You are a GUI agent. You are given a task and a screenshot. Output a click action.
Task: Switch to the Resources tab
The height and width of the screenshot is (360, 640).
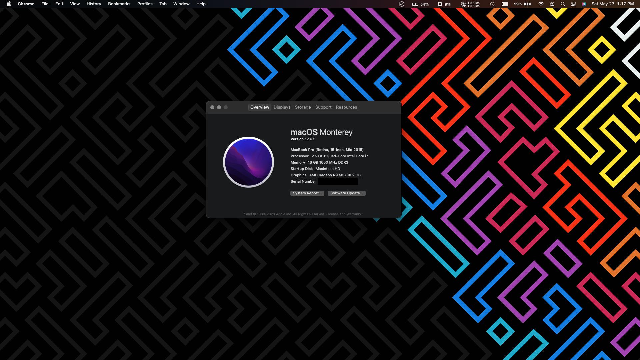pos(346,107)
